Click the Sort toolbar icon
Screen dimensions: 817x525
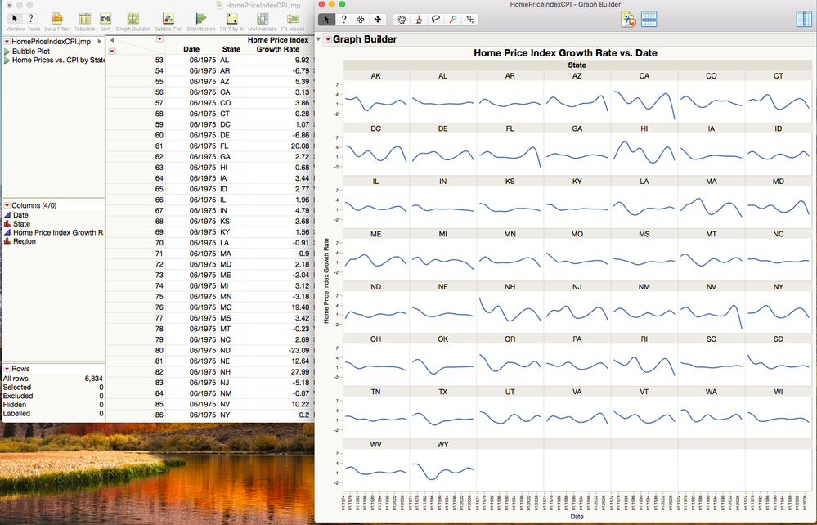click(x=105, y=18)
